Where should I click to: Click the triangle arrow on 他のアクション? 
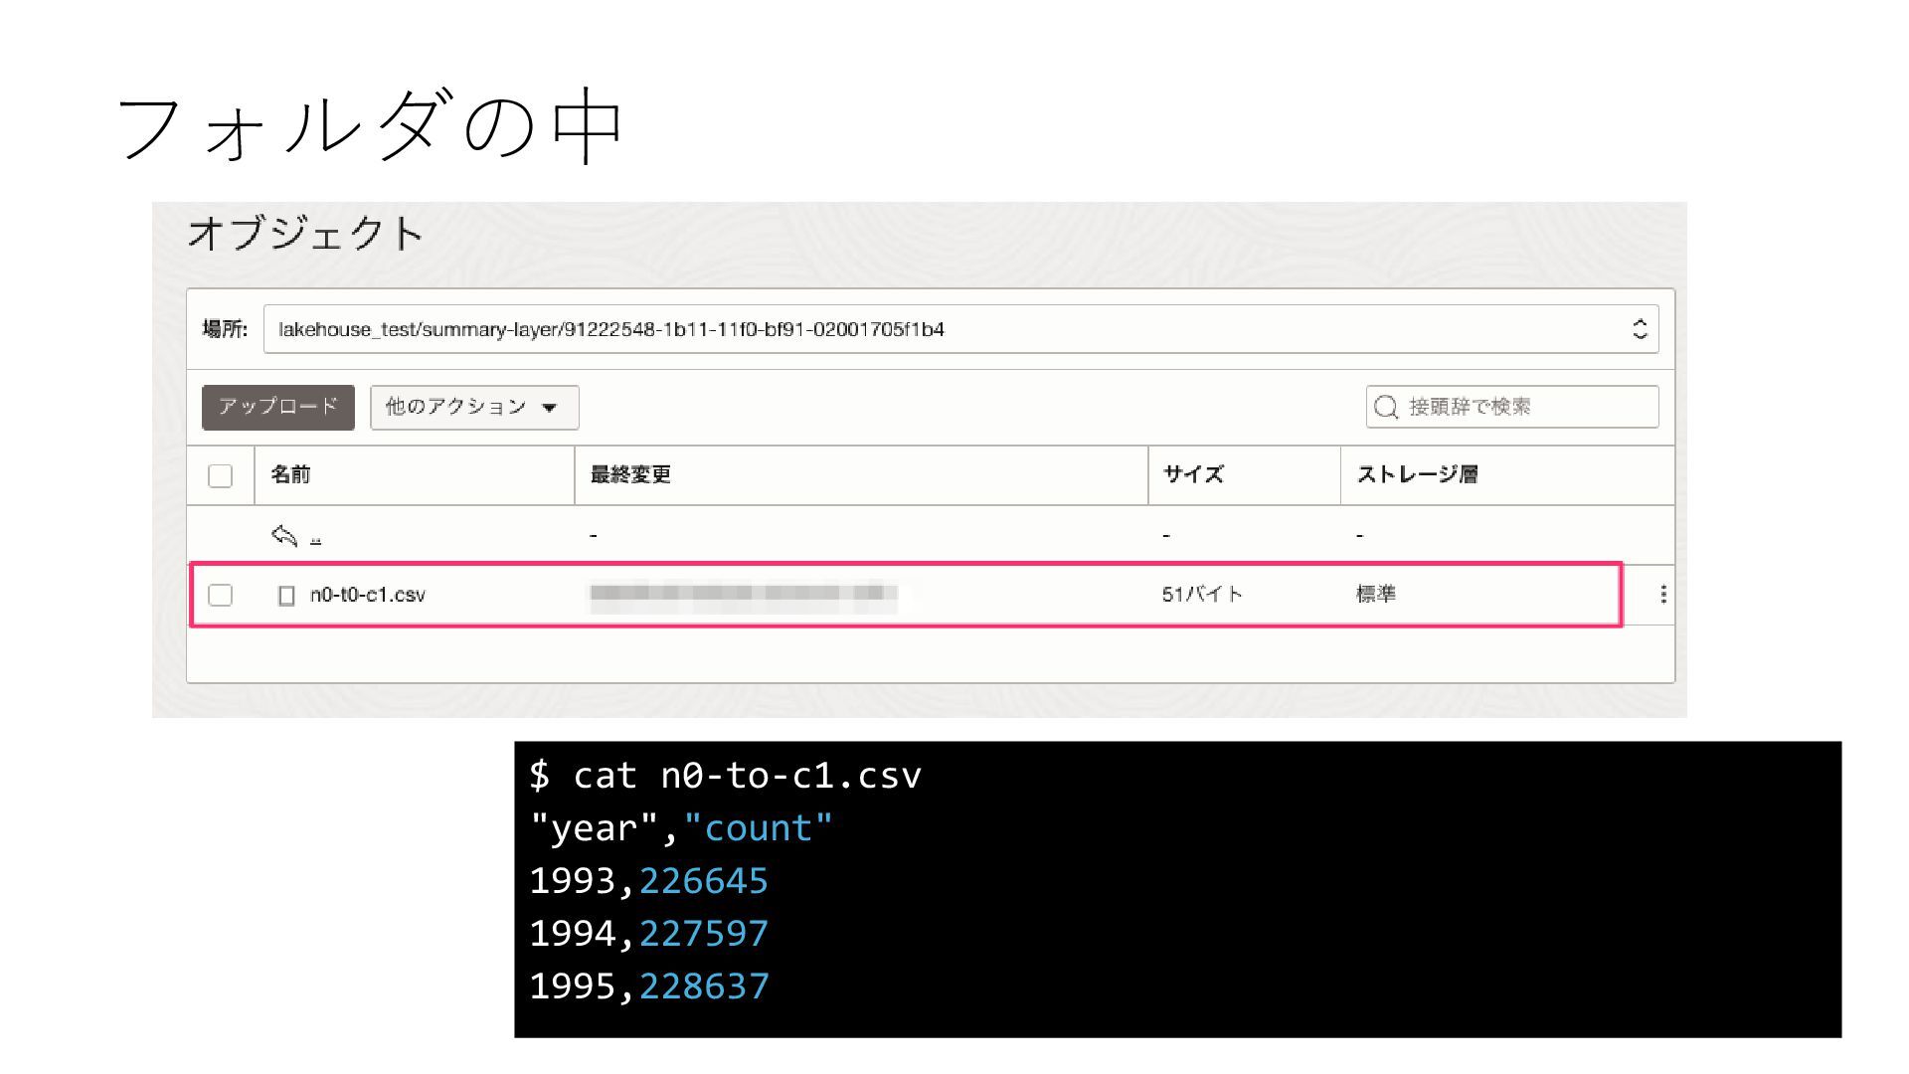(549, 408)
